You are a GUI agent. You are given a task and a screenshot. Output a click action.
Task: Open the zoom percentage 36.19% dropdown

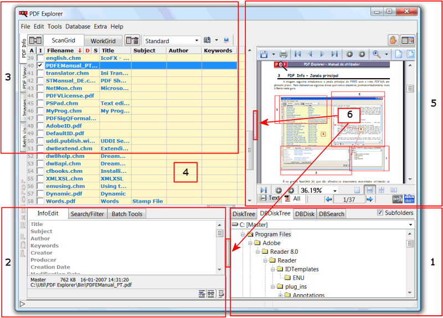[335, 191]
